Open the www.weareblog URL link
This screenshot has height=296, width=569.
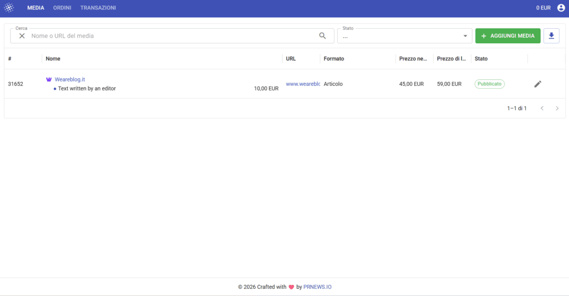tap(303, 84)
